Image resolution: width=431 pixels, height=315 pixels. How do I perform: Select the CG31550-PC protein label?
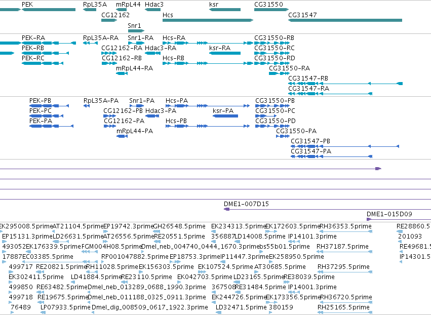tap(275, 111)
